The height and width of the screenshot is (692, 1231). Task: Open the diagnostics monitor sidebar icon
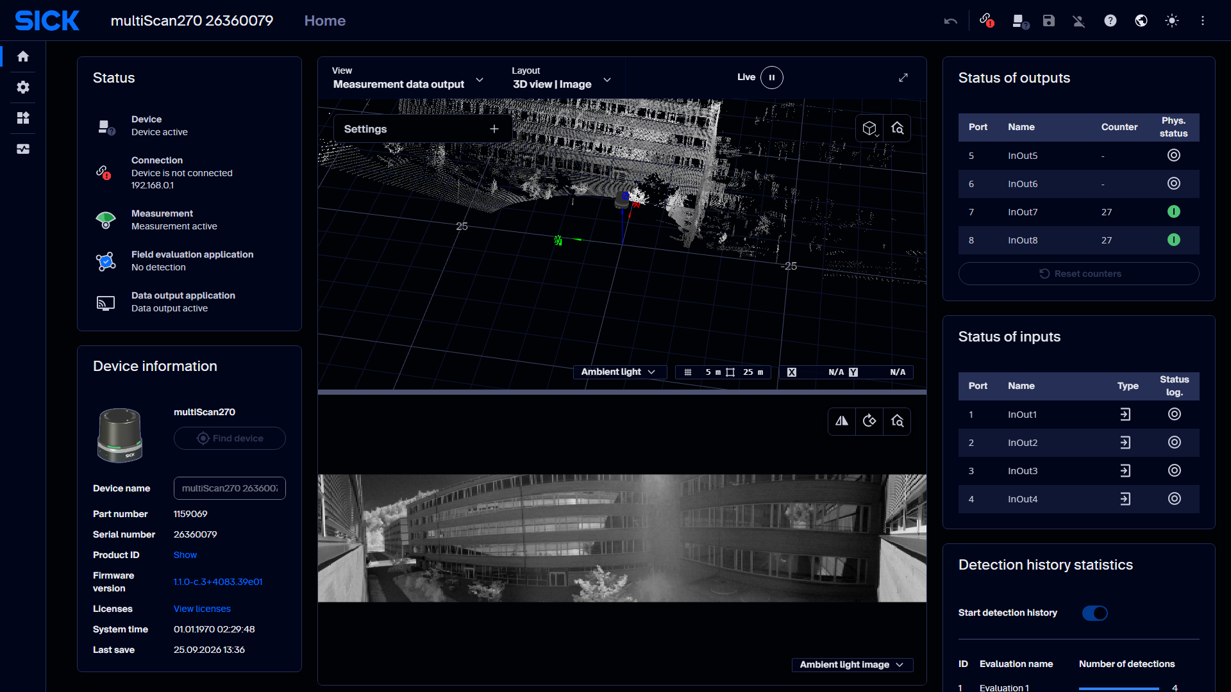point(23,149)
